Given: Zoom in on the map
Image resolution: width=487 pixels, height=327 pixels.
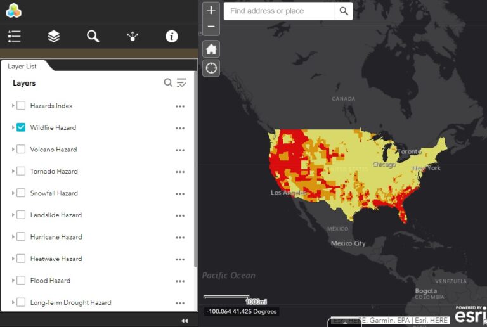Looking at the screenshot, I should click(211, 11).
